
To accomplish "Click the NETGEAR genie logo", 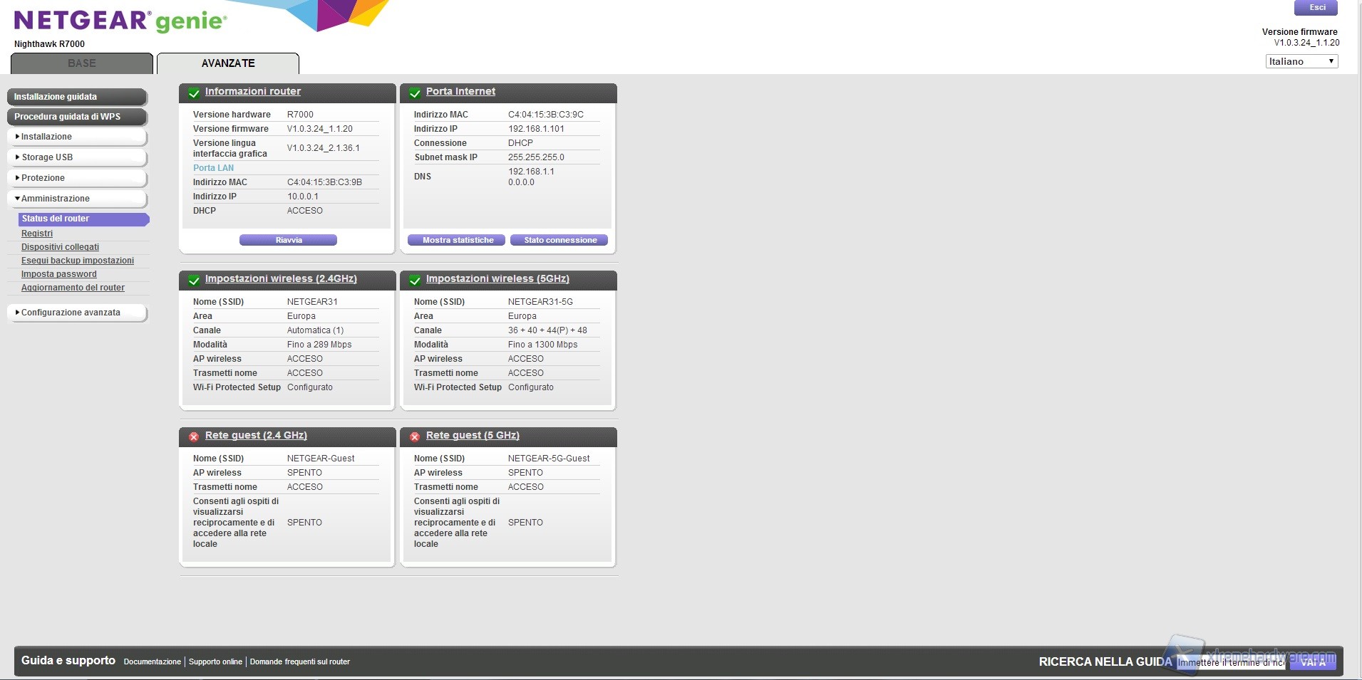I will pyautogui.click(x=120, y=21).
